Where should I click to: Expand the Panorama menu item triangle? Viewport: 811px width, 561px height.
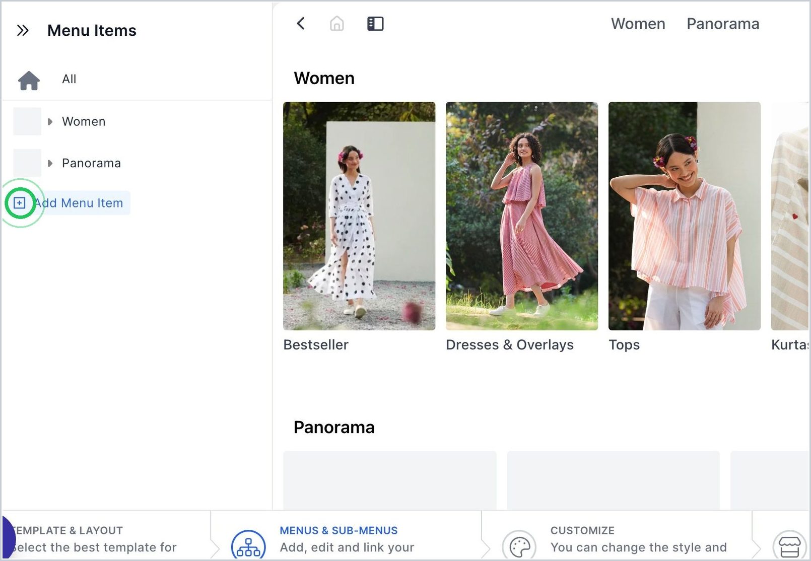[x=50, y=164]
